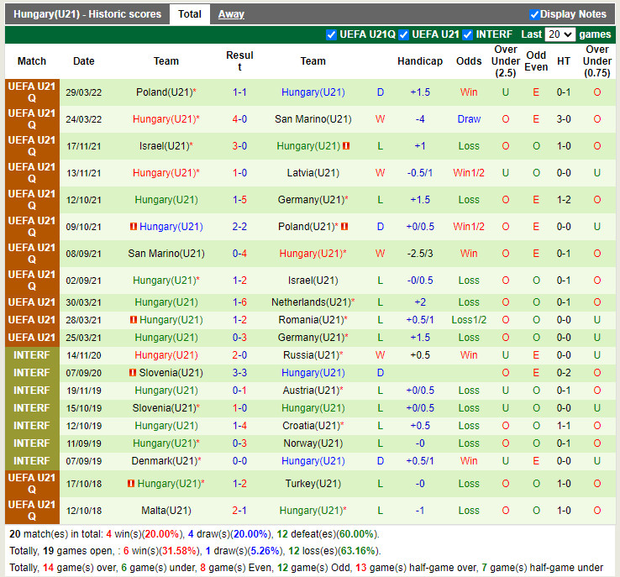Screen dimensions: 620x577
Task: Switch to the Away tab
Action: click(x=231, y=14)
